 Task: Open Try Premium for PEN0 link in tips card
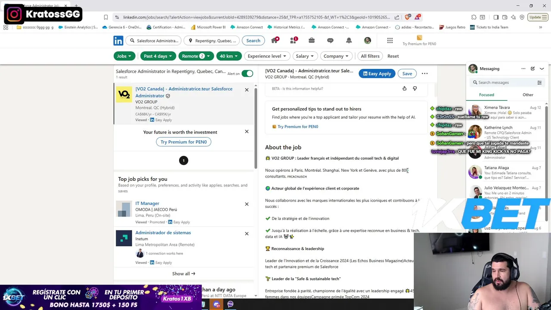pyautogui.click(x=298, y=127)
